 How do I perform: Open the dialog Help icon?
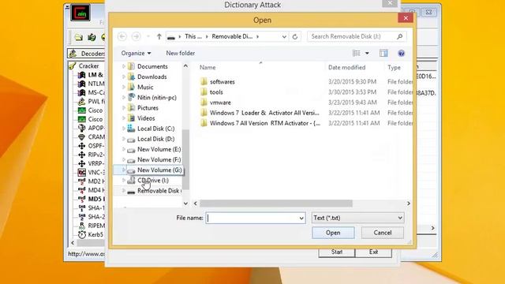pos(402,53)
